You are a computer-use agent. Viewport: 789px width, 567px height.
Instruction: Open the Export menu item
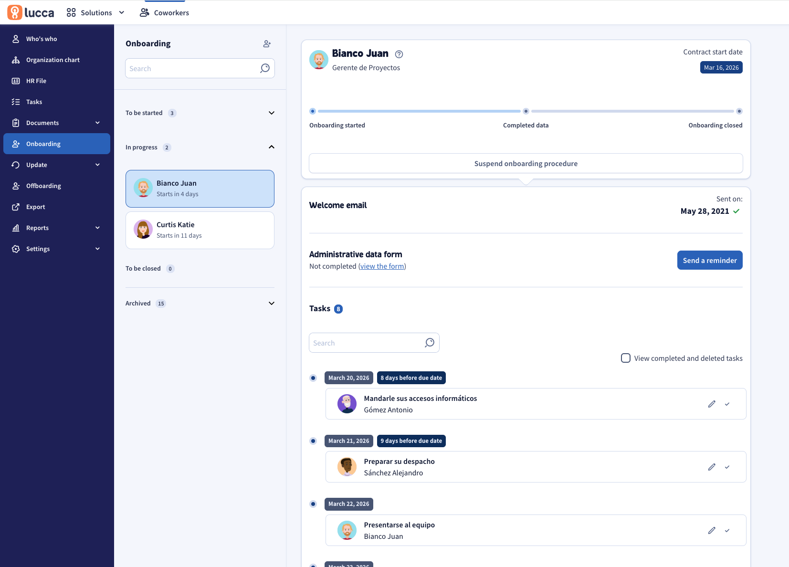tap(57, 207)
